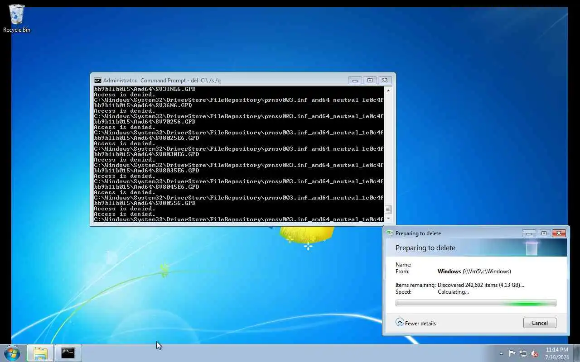Select the Command Prompt taskbar button
The image size is (580, 362).
(x=68, y=353)
